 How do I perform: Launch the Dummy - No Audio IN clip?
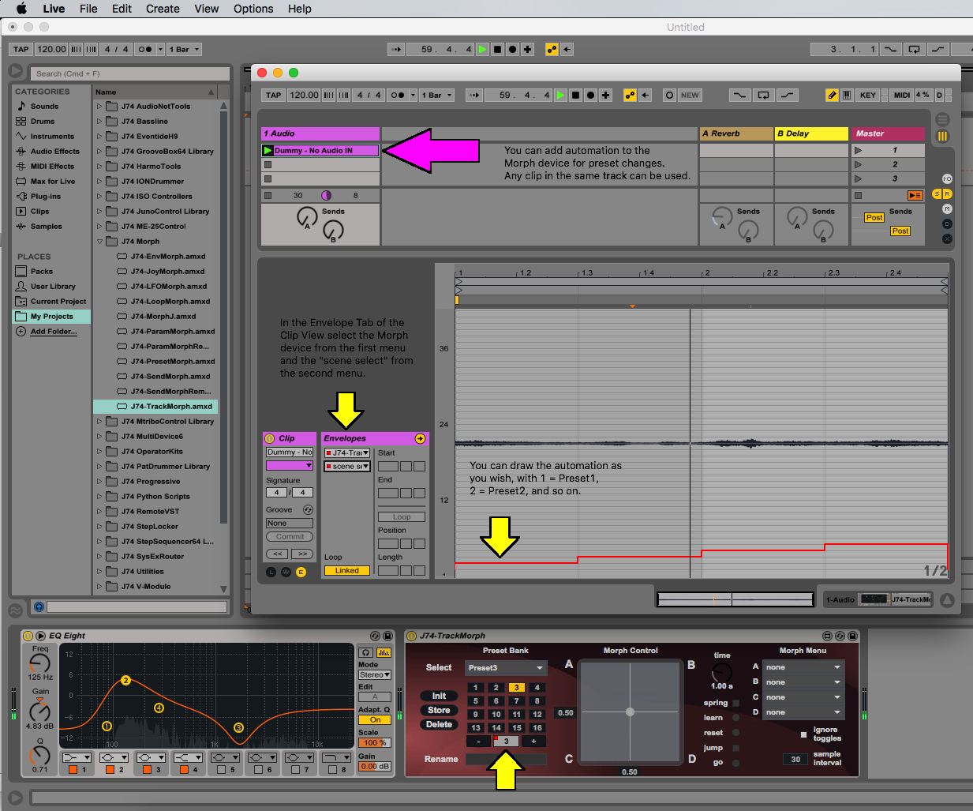pos(268,150)
